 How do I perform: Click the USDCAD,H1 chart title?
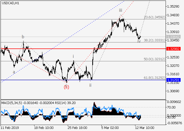[x=10, y=3]
